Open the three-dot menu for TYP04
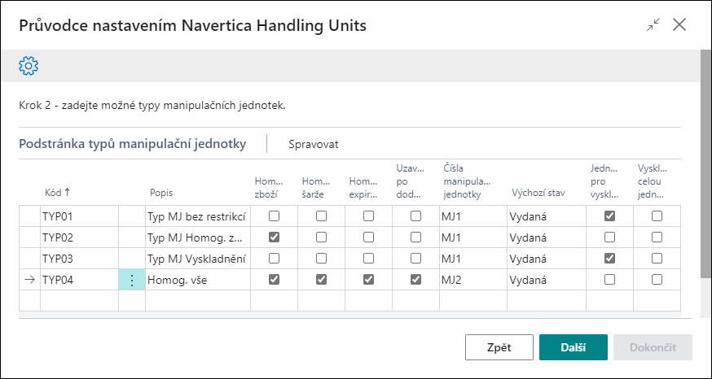Image resolution: width=712 pixels, height=379 pixels. [x=132, y=280]
